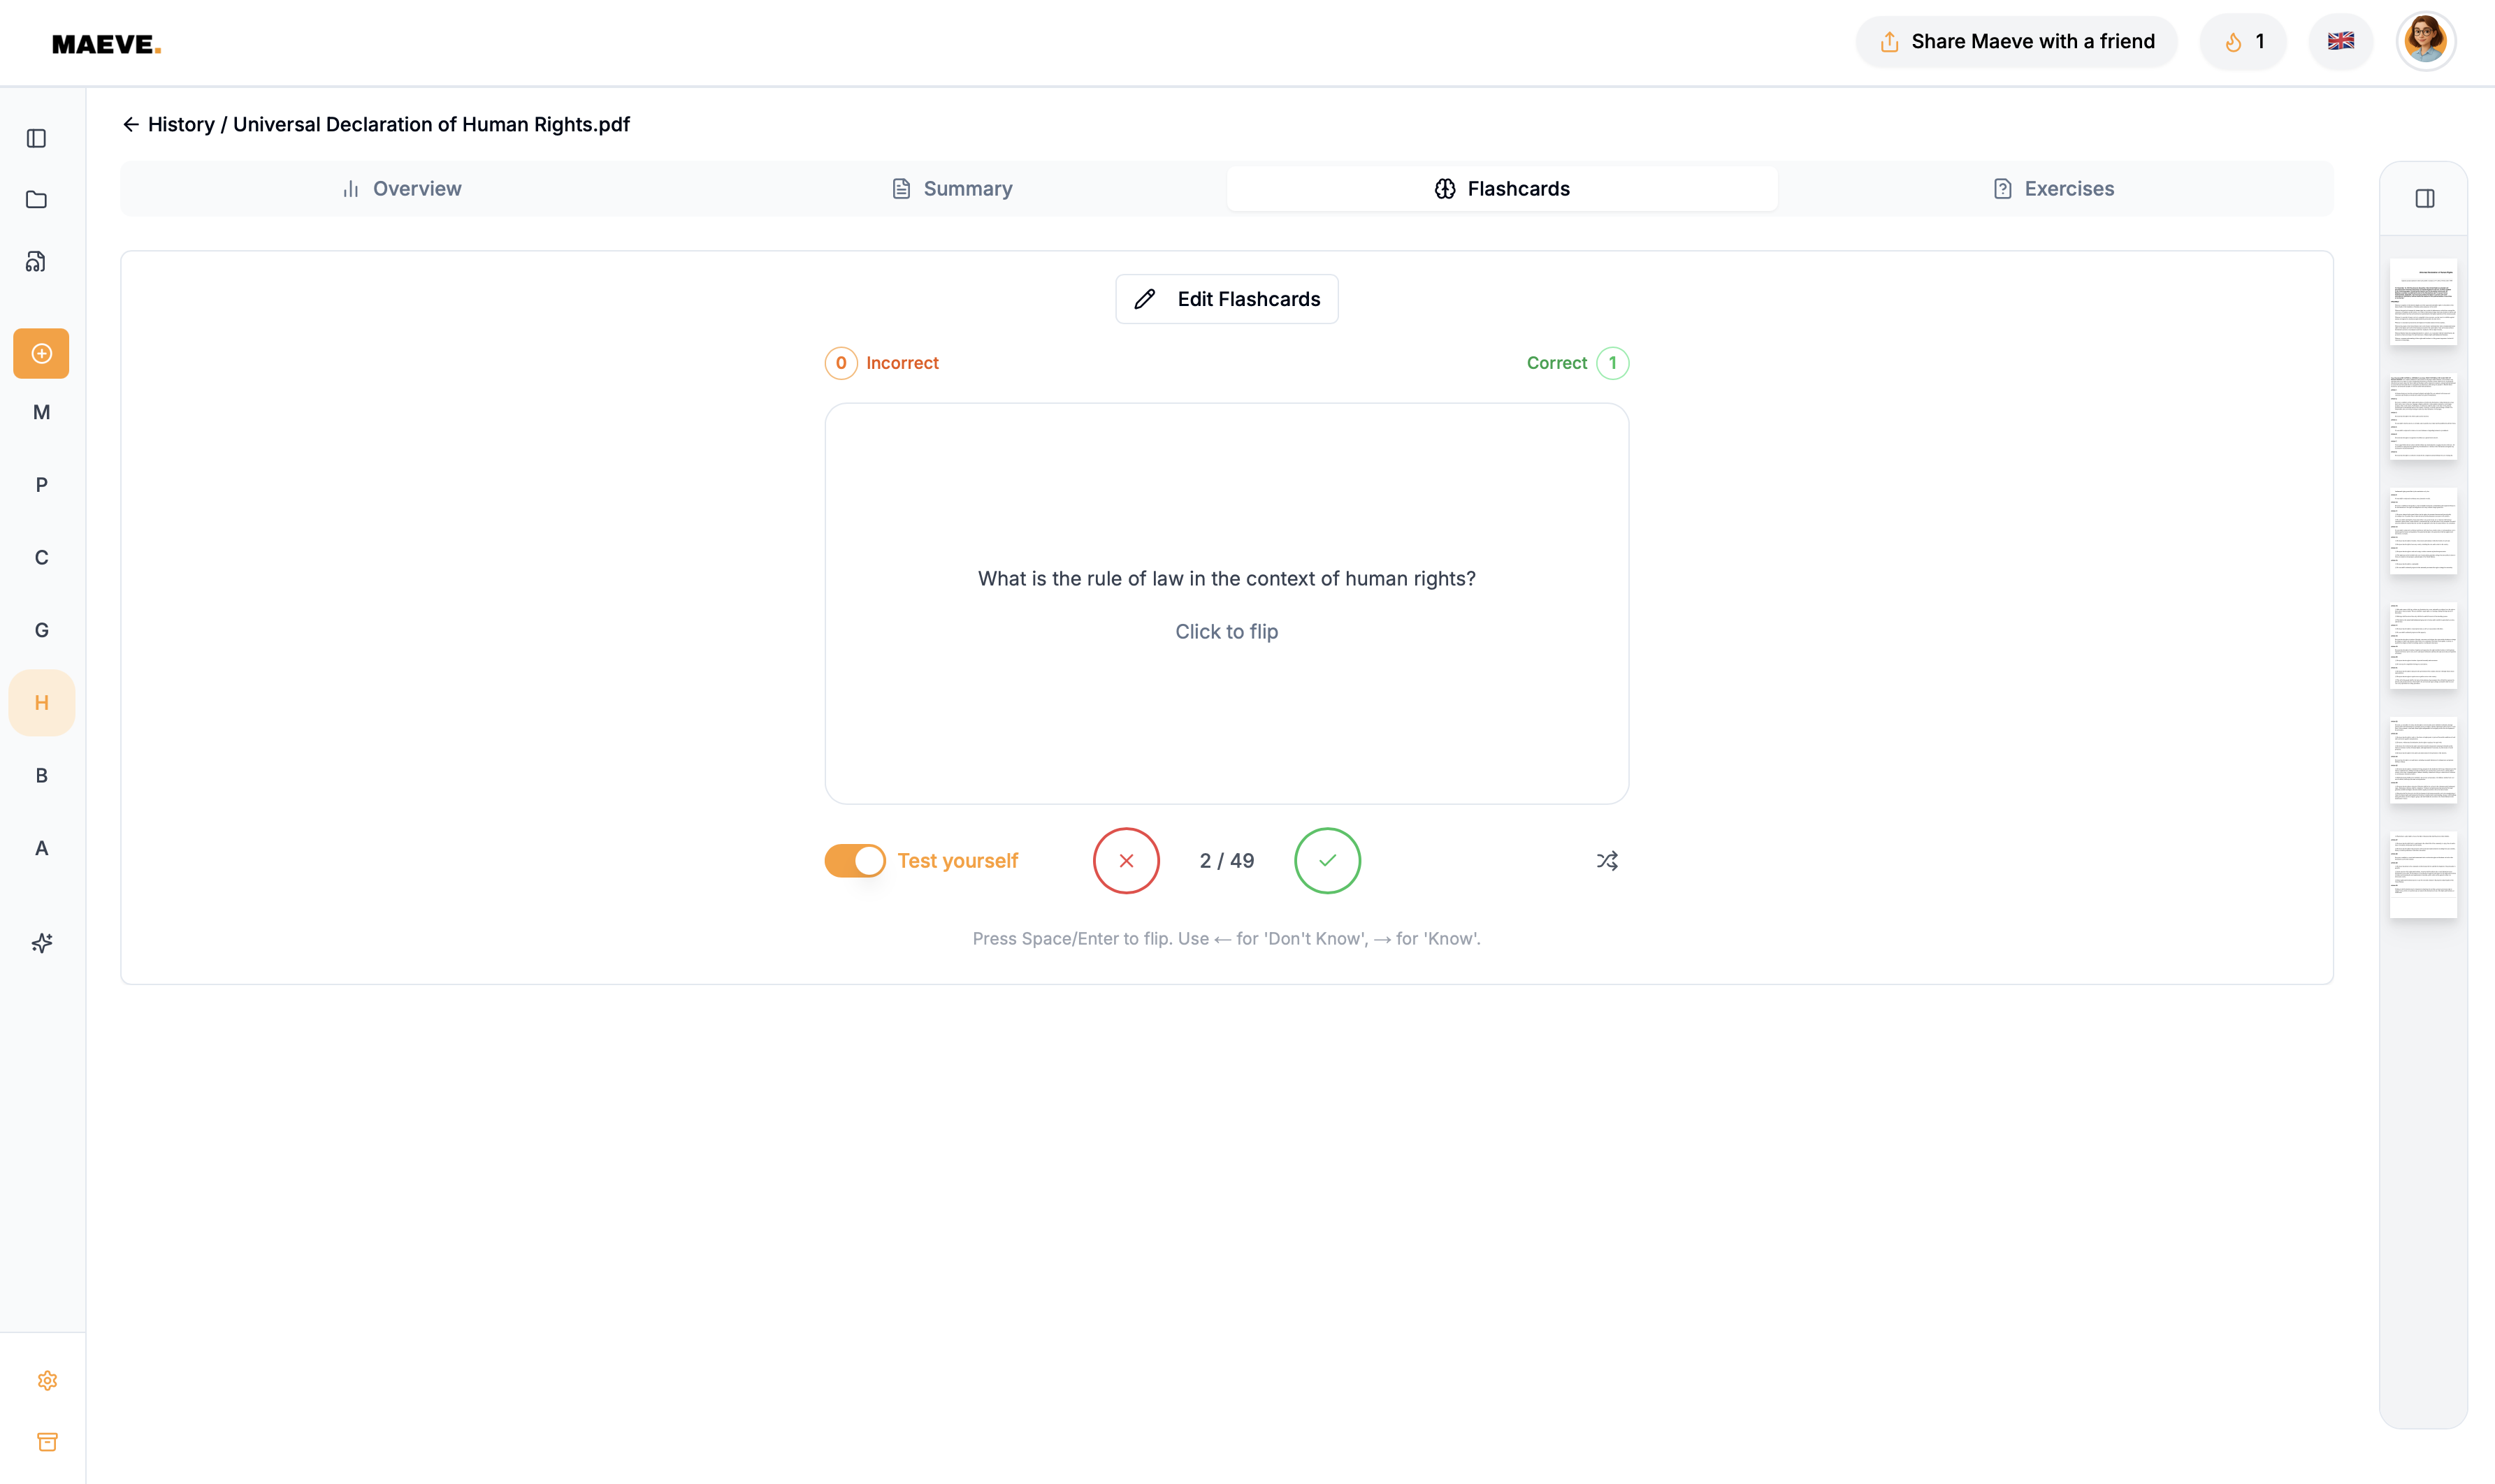Open the first PDF page thumbnail

(x=2423, y=302)
